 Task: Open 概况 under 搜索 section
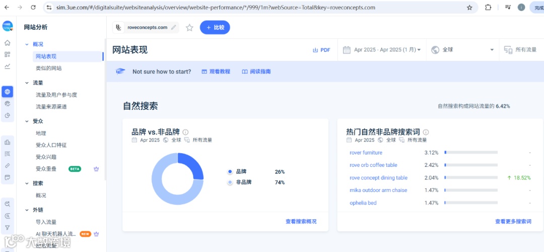click(41, 196)
